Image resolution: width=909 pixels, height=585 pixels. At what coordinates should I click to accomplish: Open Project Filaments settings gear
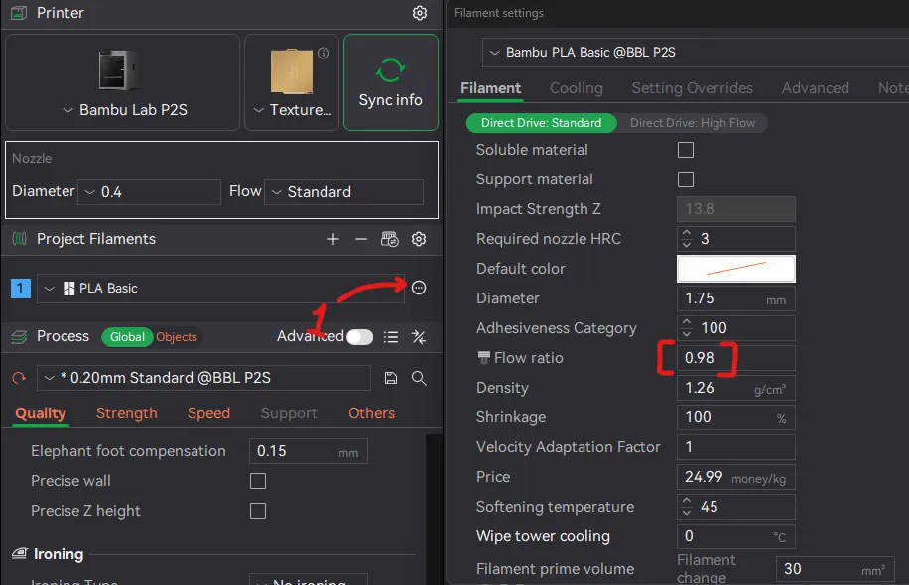[x=419, y=239]
